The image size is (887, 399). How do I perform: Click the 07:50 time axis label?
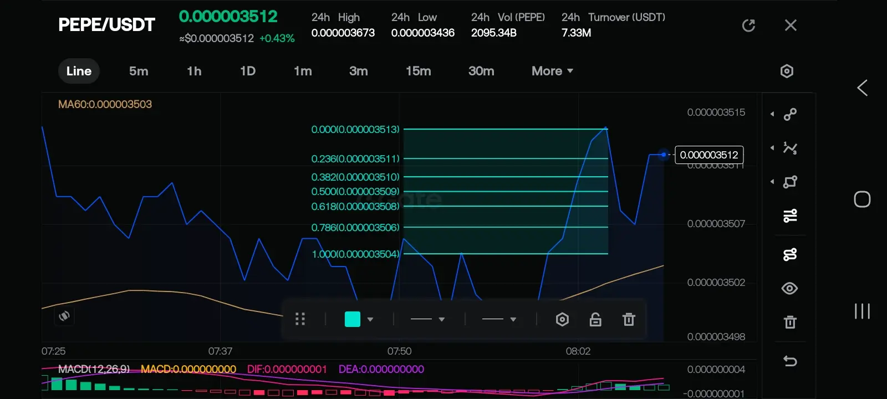[x=399, y=351]
